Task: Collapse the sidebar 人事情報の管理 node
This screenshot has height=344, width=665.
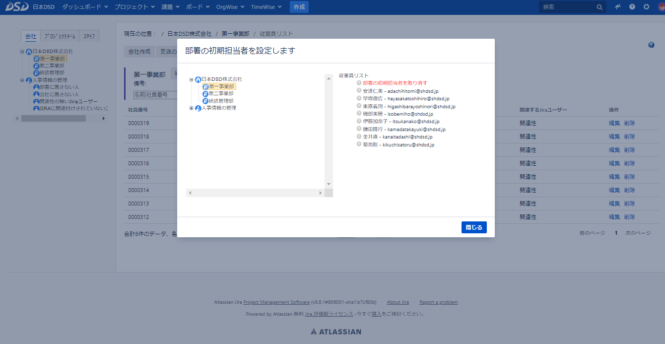Action: coord(22,80)
